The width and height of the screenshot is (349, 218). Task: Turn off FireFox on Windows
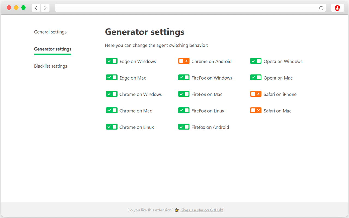pyautogui.click(x=184, y=77)
